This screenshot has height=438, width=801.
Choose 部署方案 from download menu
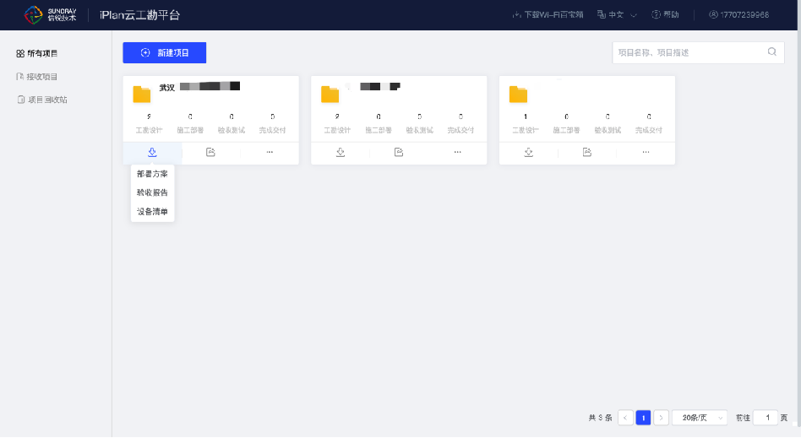[x=152, y=174]
